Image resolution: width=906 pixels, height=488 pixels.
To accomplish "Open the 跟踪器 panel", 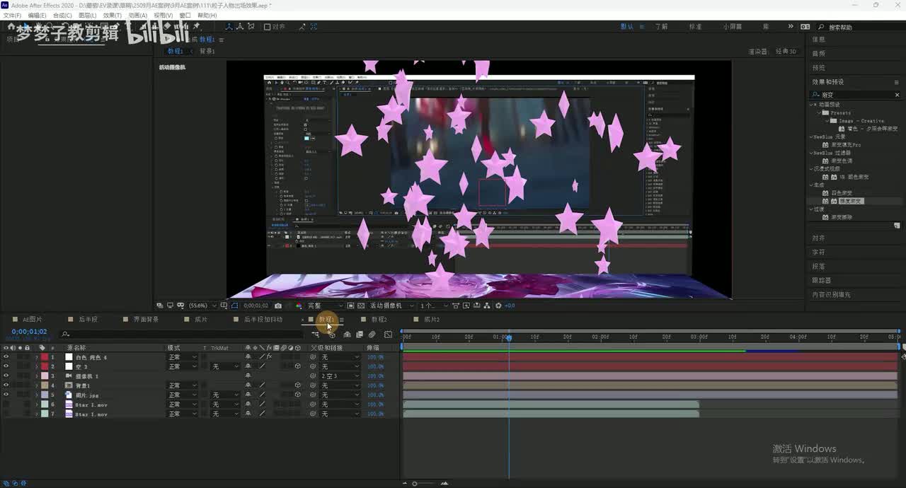I will (x=821, y=281).
